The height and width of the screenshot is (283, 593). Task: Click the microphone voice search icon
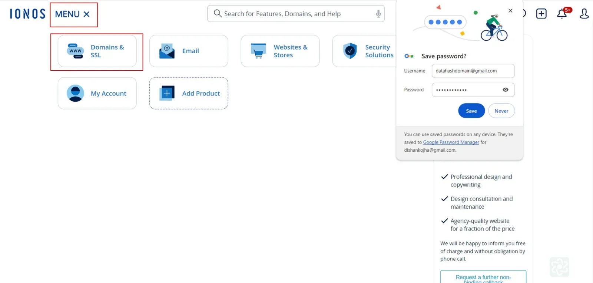coord(378,14)
